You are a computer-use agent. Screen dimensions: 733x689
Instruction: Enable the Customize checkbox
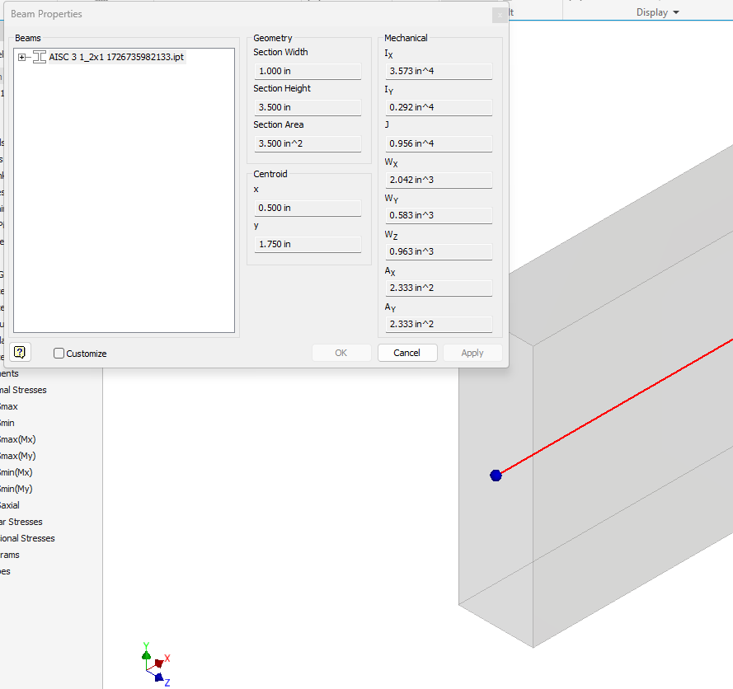59,354
